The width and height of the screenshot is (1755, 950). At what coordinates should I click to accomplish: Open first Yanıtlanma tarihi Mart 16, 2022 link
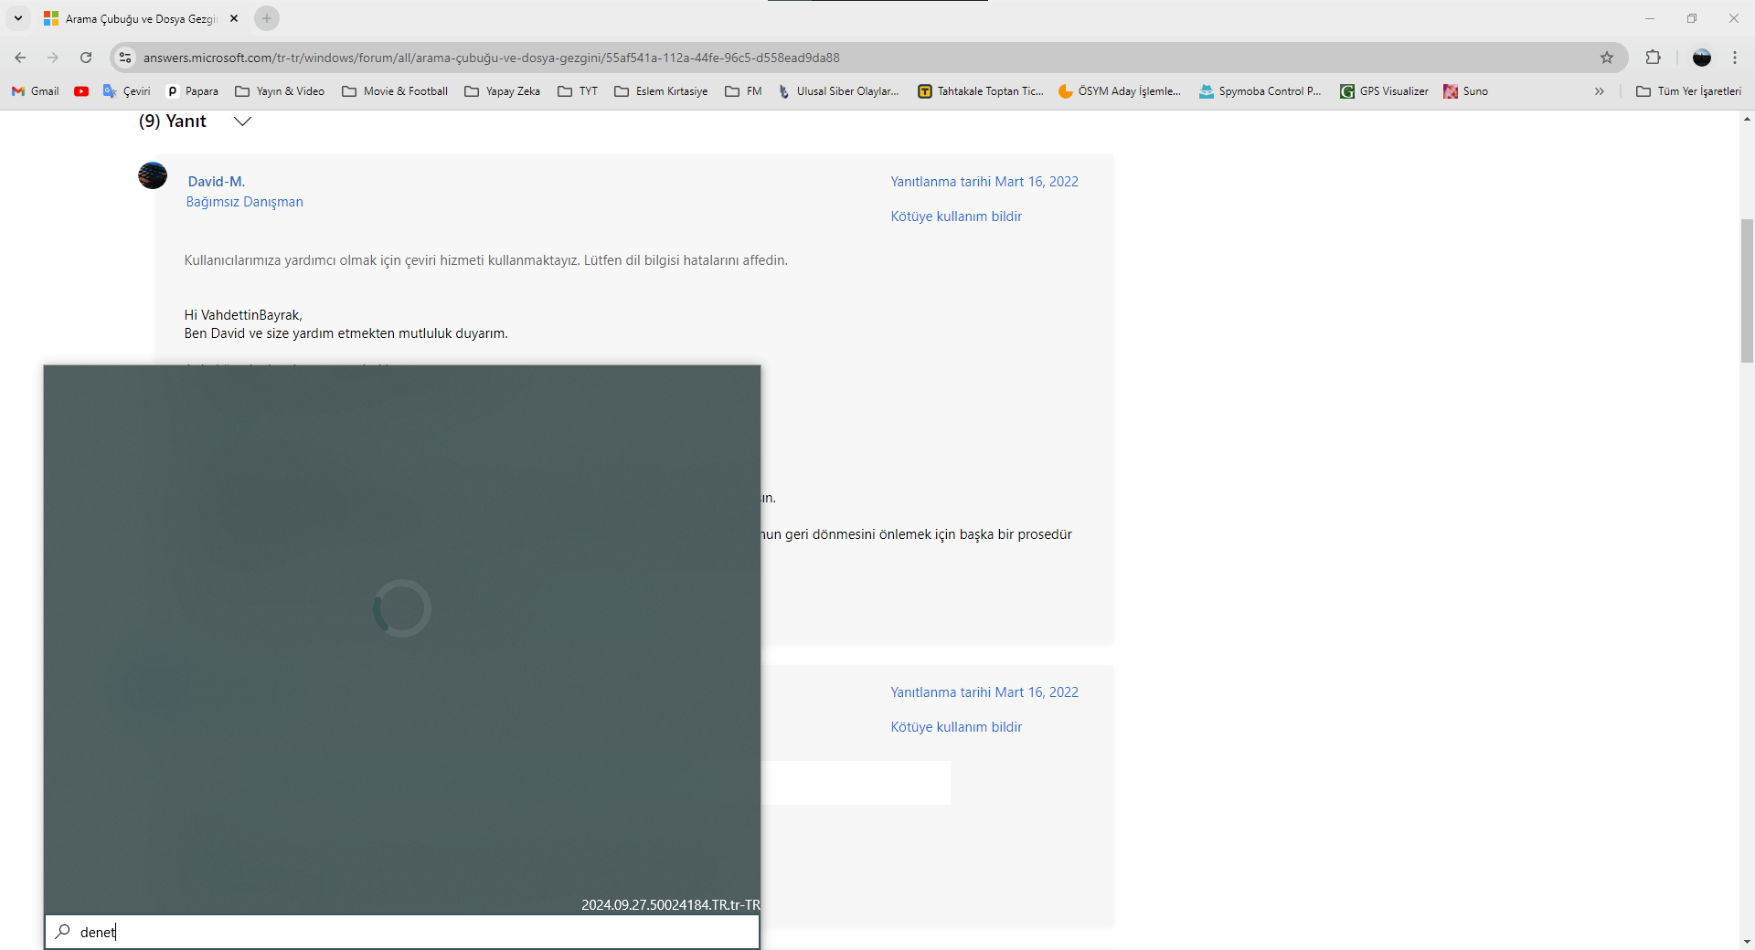click(984, 182)
